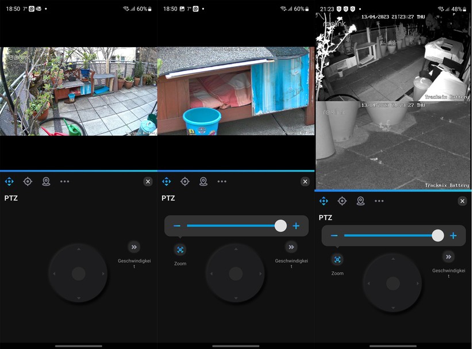473x349 pixels.
Task: Expand the Geschwindigkeit chevron on the right panel
Action: click(x=449, y=257)
